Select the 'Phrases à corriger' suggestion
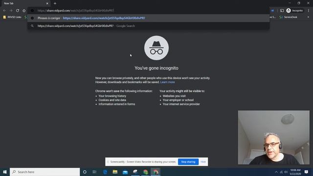The width and height of the screenshot is (313, 176). click(x=148, y=18)
